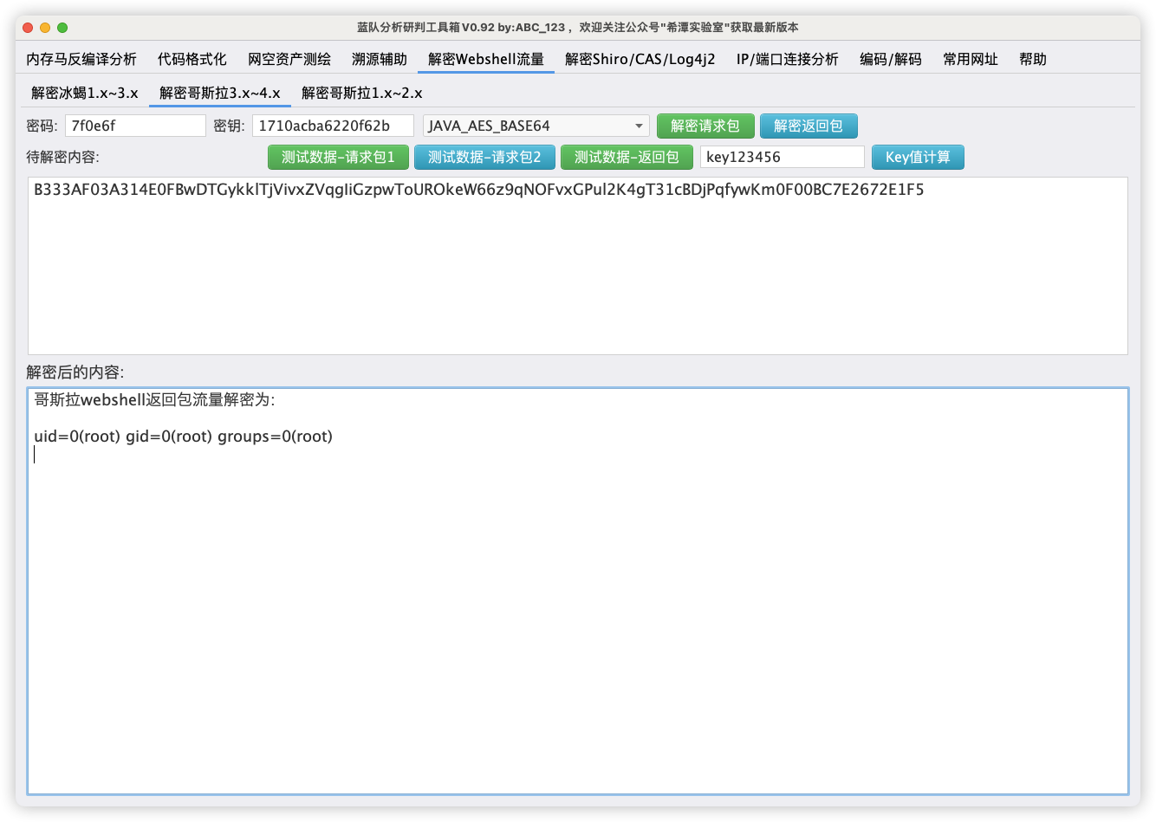Switch to 代码格式化 tab
1156x822 pixels.
coord(192,59)
